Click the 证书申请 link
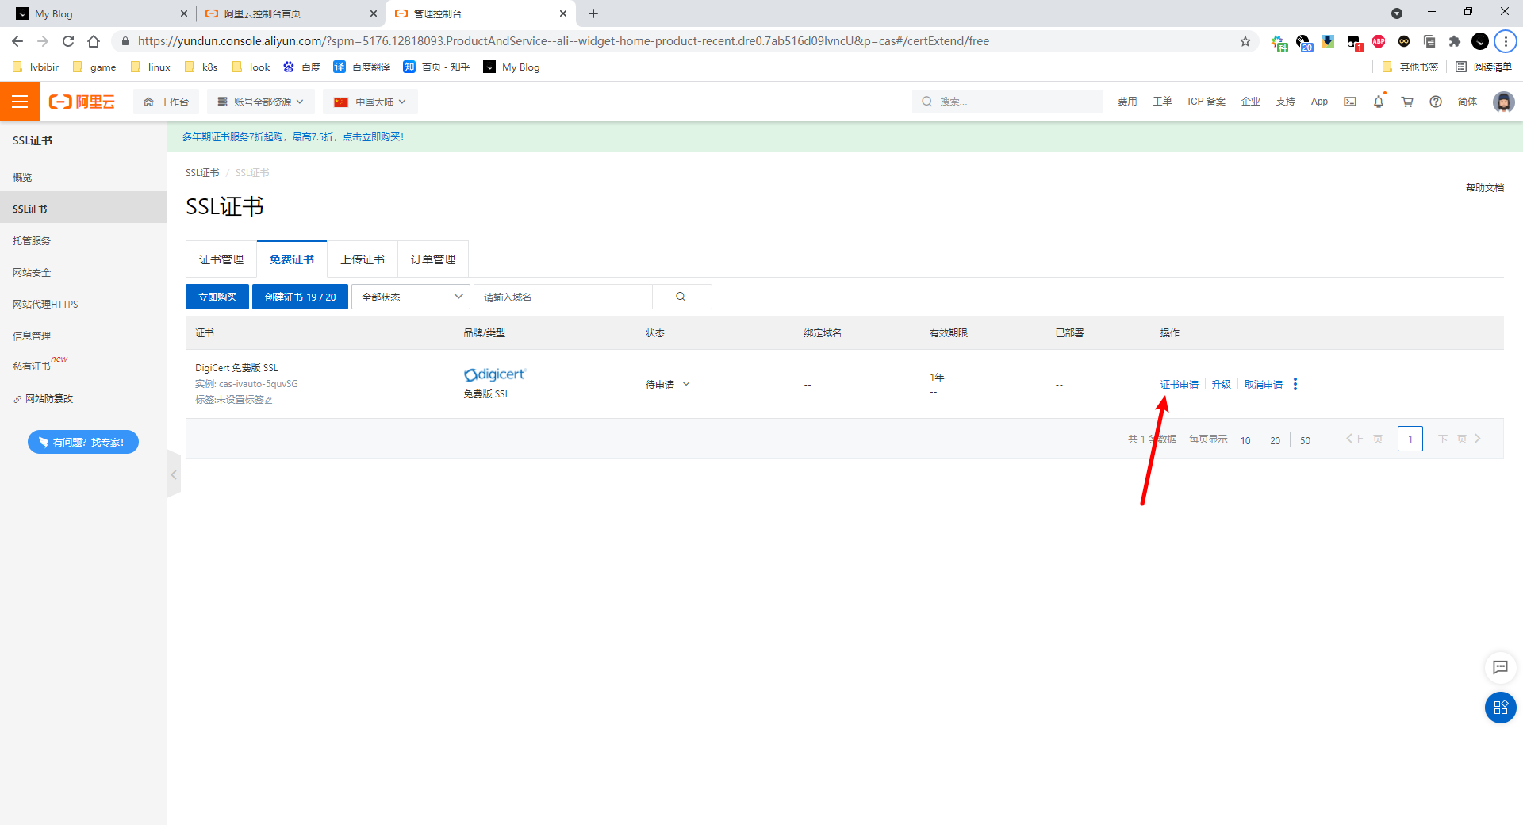This screenshot has width=1523, height=825. click(1179, 384)
